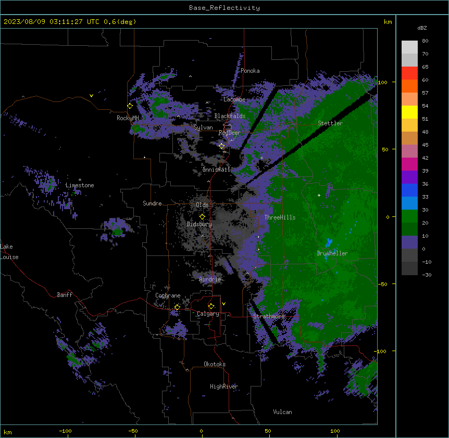Click the Okotoks town label

click(x=215, y=364)
